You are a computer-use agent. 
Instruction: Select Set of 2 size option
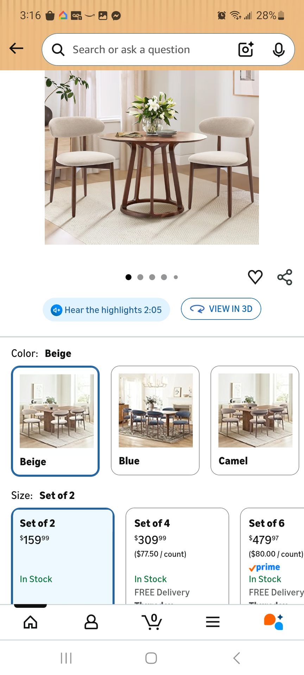click(63, 556)
